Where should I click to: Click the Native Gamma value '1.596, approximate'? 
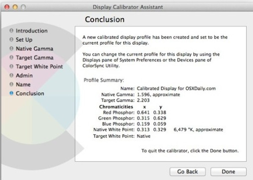(x=158, y=95)
